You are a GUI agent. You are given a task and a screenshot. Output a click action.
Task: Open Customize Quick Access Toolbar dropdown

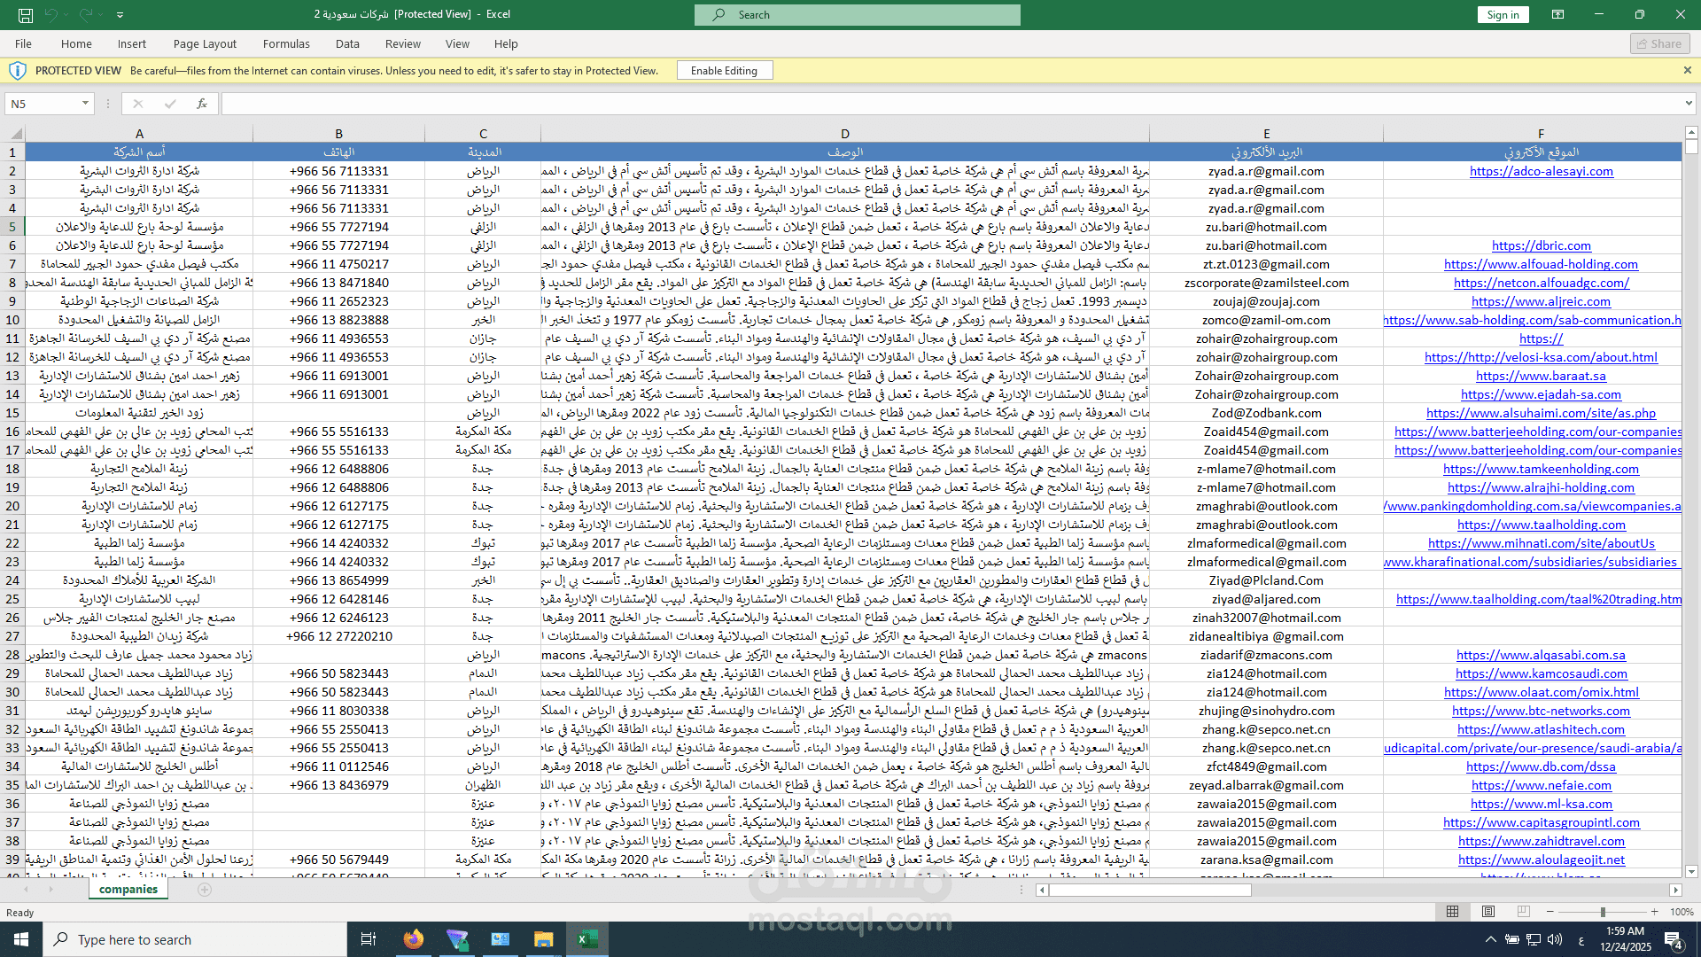120,15
